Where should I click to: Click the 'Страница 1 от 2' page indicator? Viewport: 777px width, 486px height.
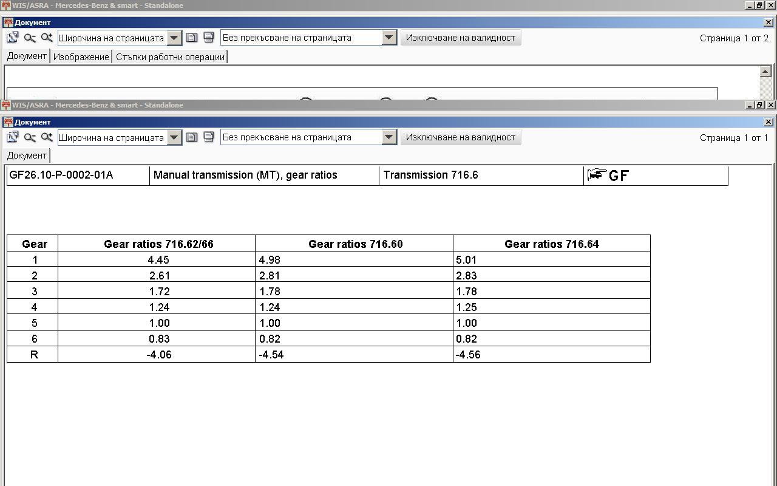click(734, 38)
